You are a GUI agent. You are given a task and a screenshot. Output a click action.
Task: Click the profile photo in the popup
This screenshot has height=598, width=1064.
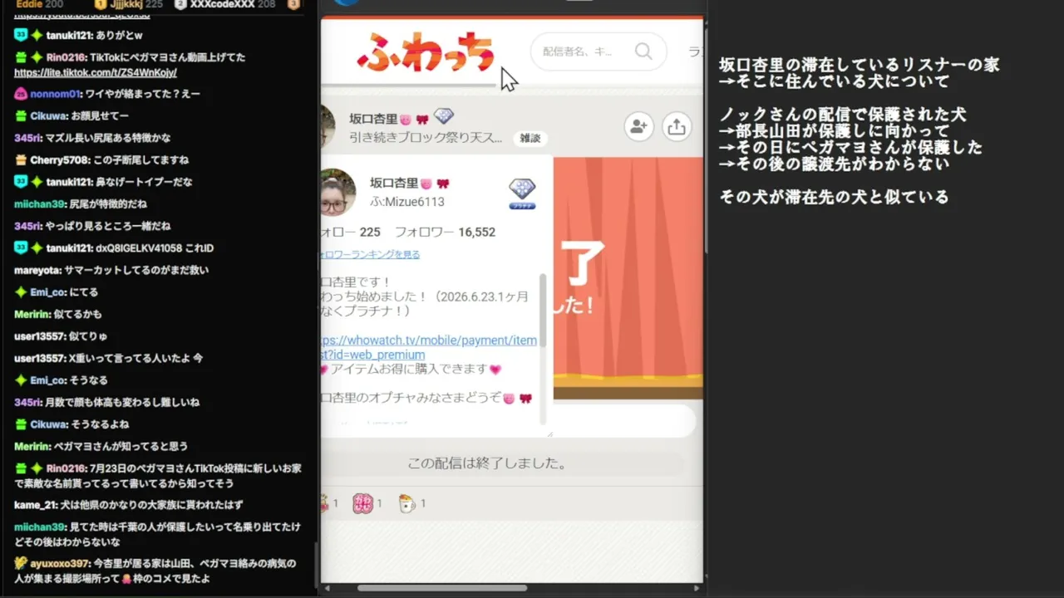click(x=337, y=192)
